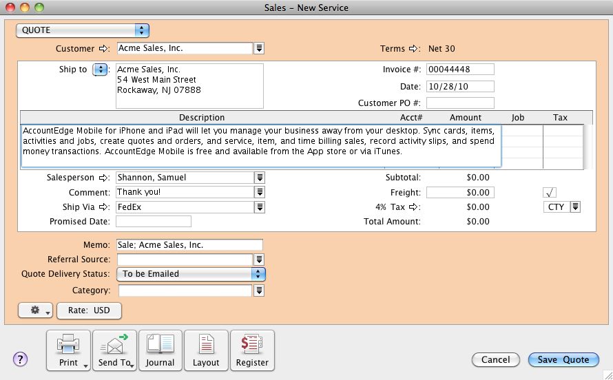Click the window resize grip corner
This screenshot has height=380, width=613.
click(x=608, y=375)
